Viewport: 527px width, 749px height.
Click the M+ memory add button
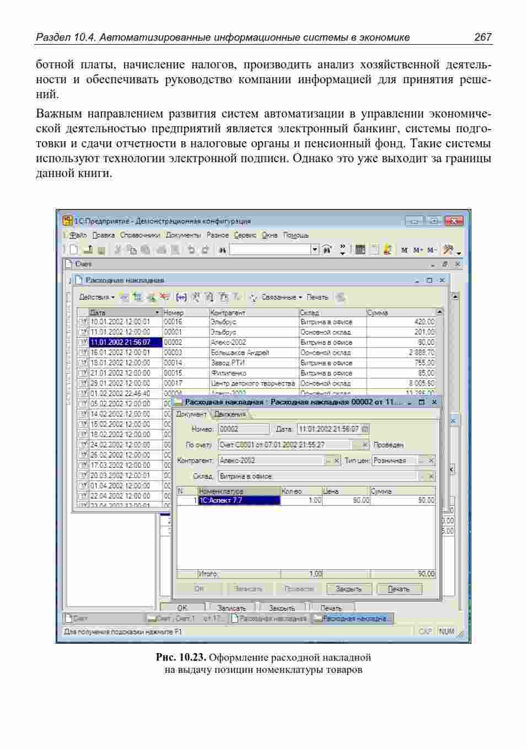[418, 250]
